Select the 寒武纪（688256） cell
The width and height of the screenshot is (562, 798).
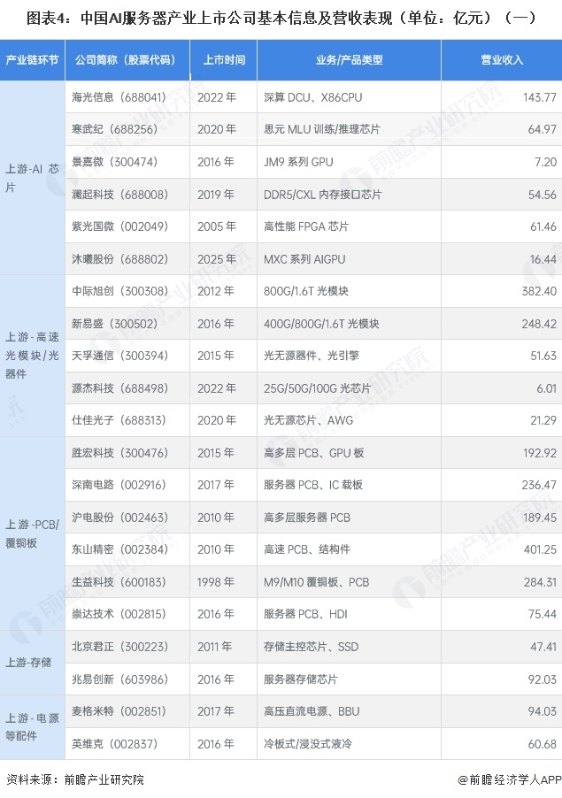click(127, 129)
